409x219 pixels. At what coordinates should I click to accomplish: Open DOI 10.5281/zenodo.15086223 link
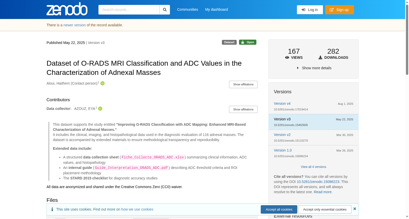tap(318, 182)
